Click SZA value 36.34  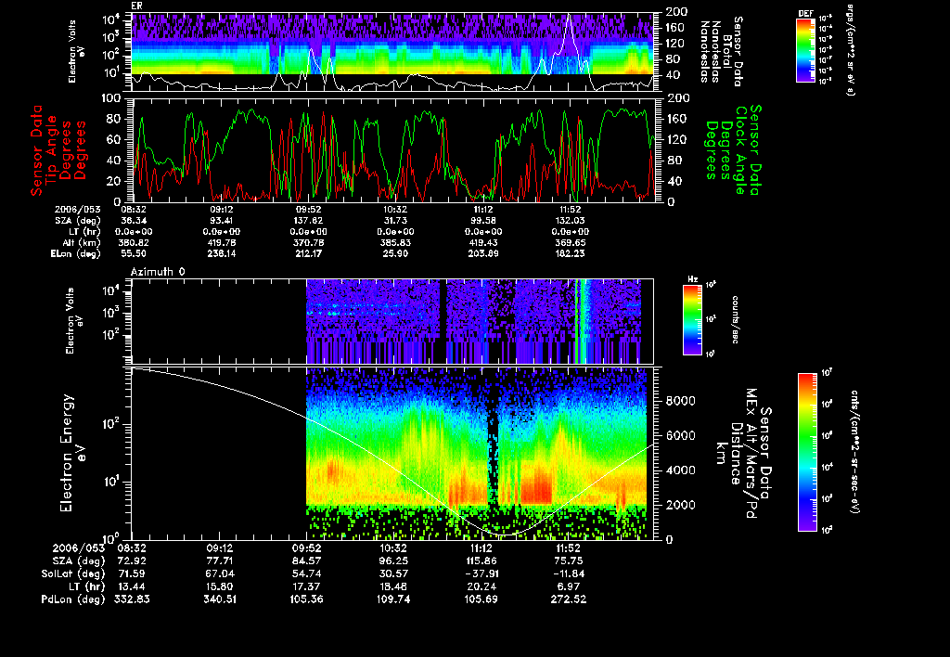click(133, 221)
